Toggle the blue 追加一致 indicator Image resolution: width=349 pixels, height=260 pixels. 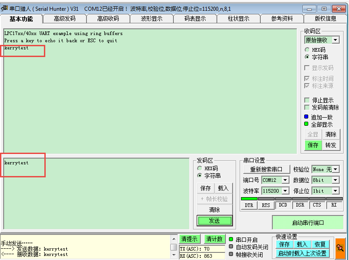point(306,117)
